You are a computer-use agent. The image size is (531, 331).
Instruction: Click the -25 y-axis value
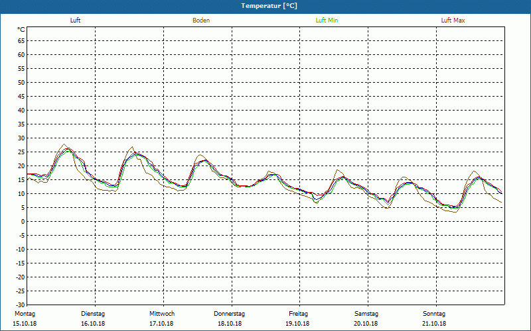(20, 291)
